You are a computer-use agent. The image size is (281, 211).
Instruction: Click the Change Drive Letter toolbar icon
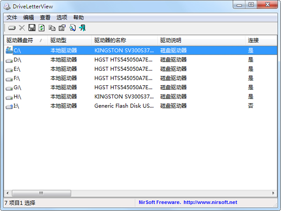[x=12, y=28]
